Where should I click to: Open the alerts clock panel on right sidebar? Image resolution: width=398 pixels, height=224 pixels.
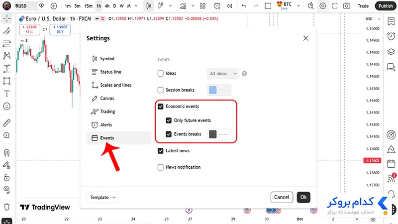pyautogui.click(x=391, y=36)
